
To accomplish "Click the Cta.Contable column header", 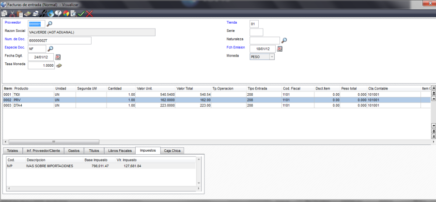I will pos(394,88).
